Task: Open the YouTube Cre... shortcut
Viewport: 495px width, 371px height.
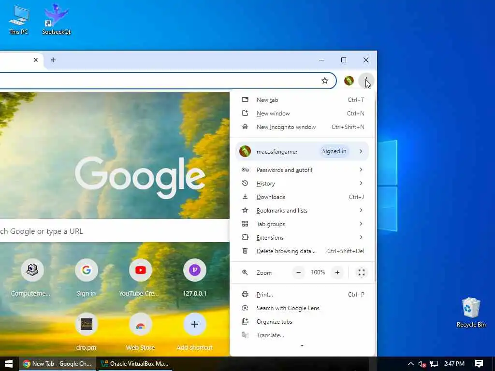Action: pos(140,278)
